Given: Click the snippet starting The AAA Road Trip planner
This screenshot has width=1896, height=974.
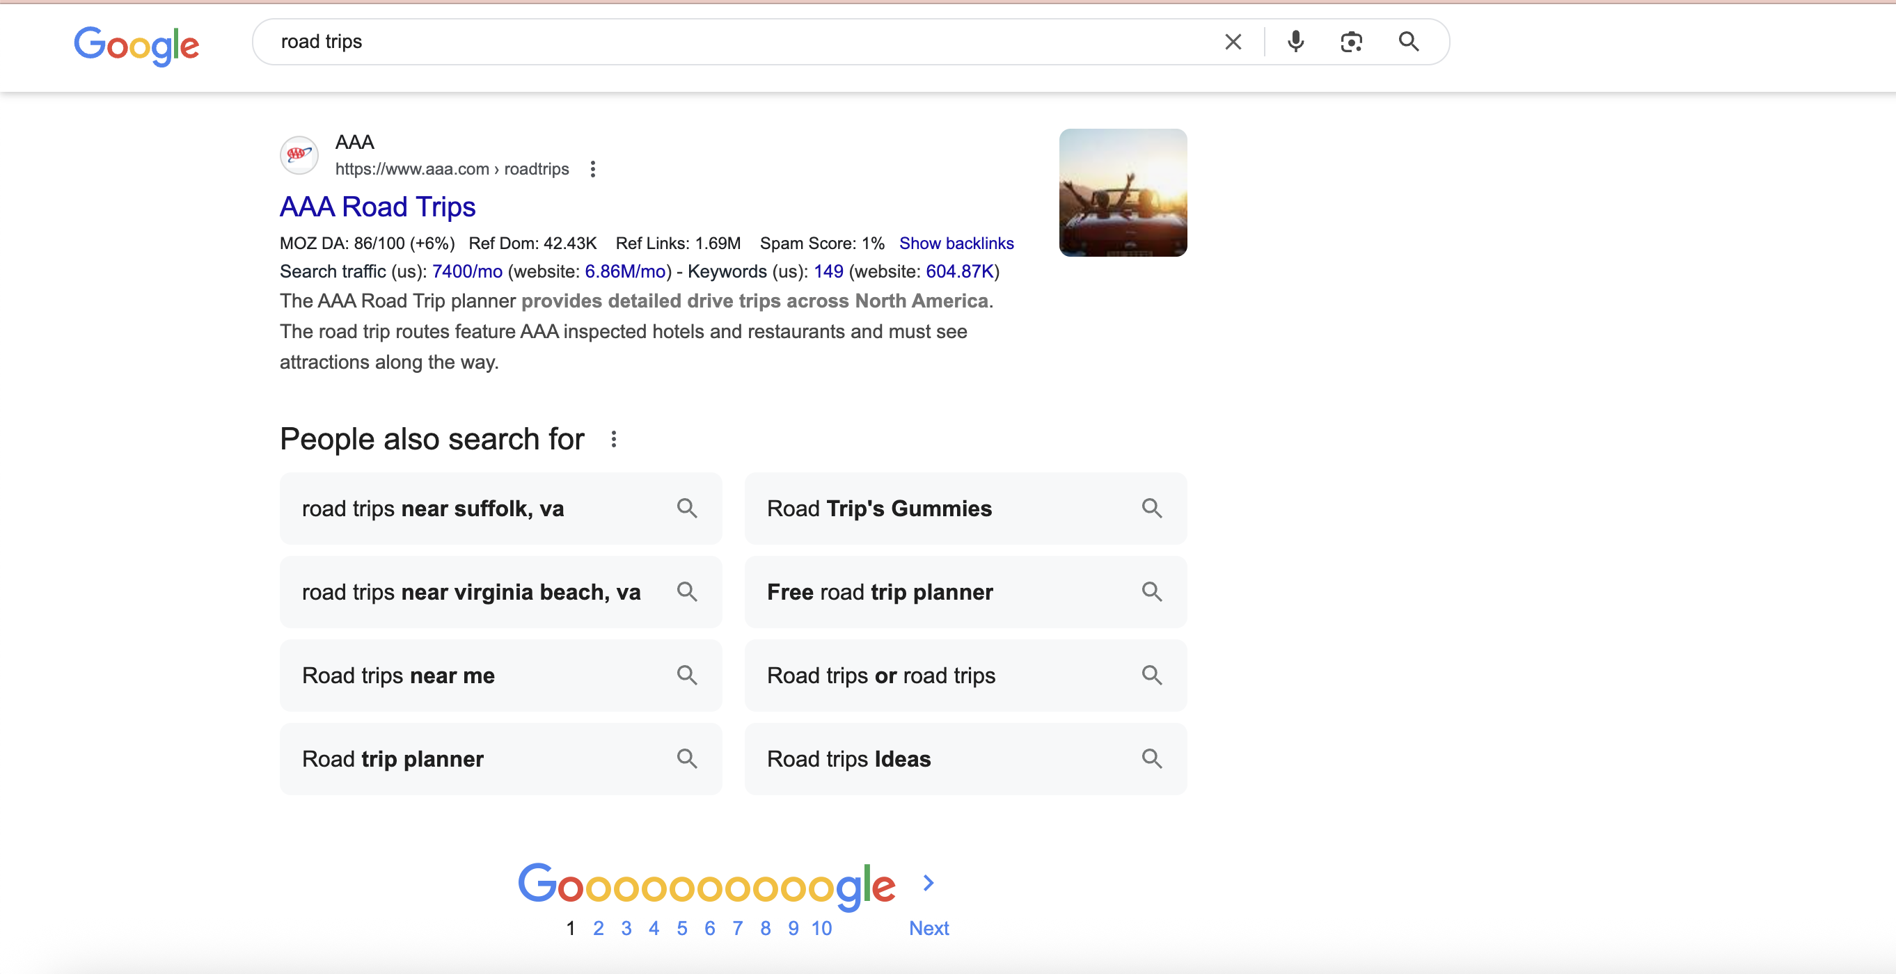Looking at the screenshot, I should [637, 332].
